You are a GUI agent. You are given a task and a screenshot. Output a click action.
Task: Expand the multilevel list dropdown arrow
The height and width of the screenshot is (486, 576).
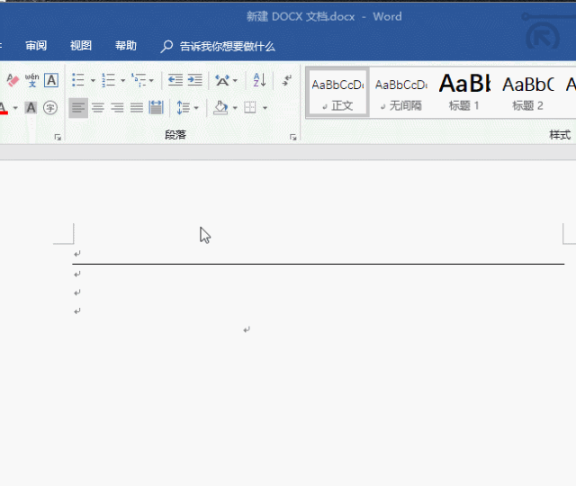click(x=151, y=80)
